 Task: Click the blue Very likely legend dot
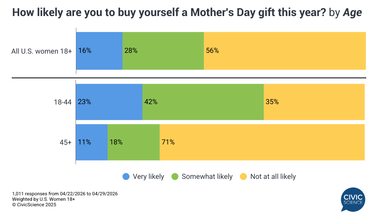pyautogui.click(x=126, y=177)
